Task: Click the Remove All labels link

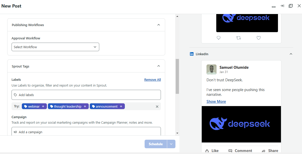Action: click(153, 80)
